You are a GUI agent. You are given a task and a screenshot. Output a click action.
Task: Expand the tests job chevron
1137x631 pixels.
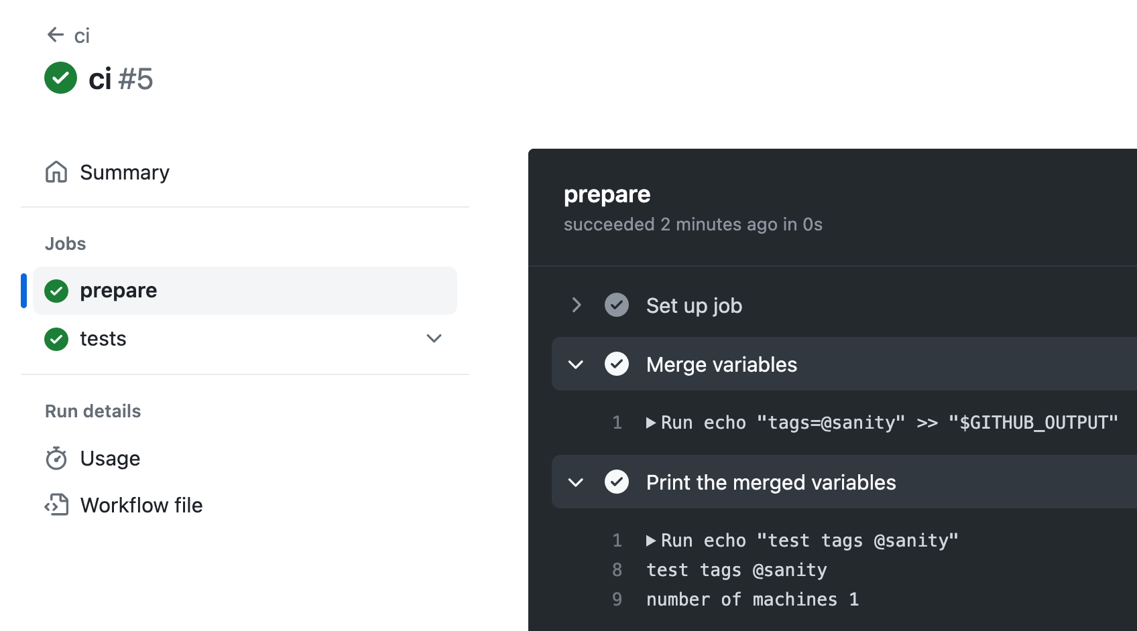(x=434, y=338)
